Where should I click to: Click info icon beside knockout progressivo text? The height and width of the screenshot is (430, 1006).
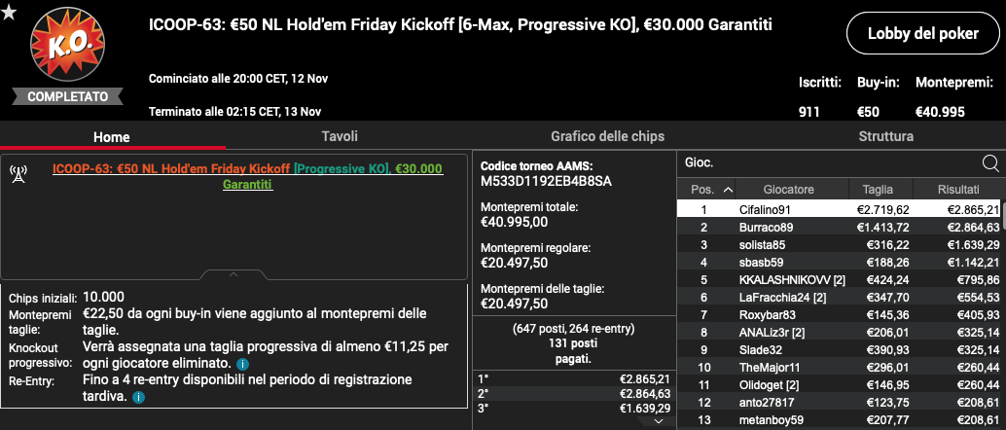242,365
